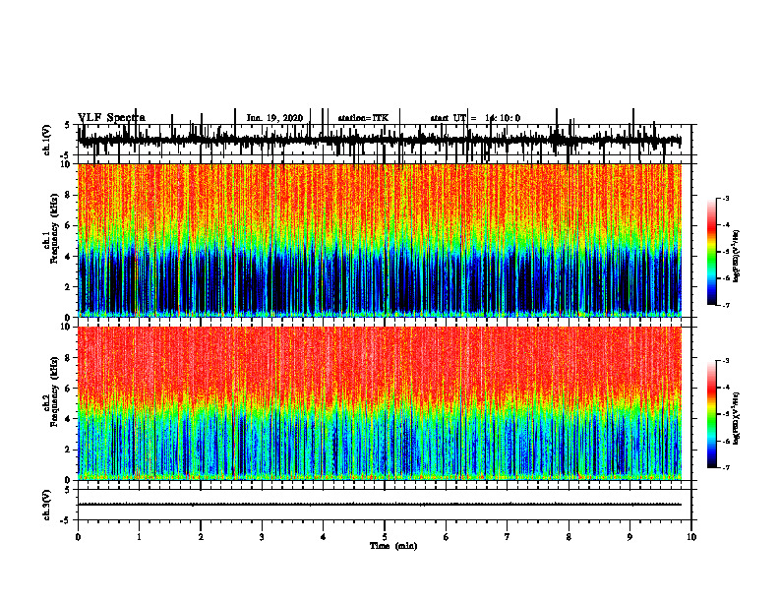Click the "Time (min)" axis label
The width and height of the screenshot is (779, 602).
click(x=393, y=546)
